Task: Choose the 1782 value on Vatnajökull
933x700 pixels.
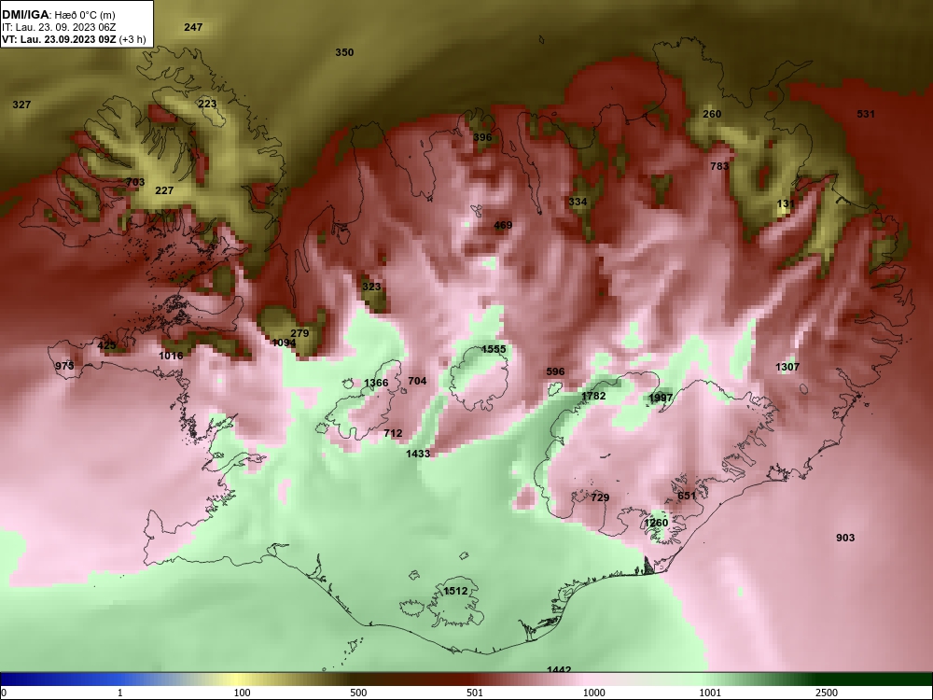Action: (593, 396)
